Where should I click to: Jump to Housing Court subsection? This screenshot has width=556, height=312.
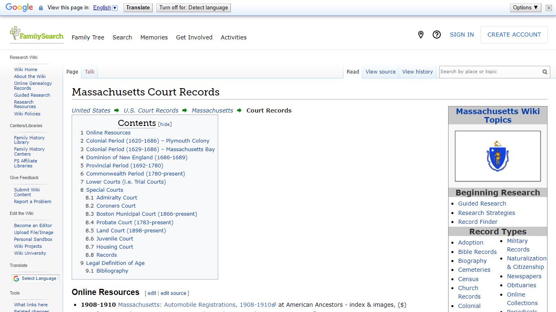pos(115,247)
